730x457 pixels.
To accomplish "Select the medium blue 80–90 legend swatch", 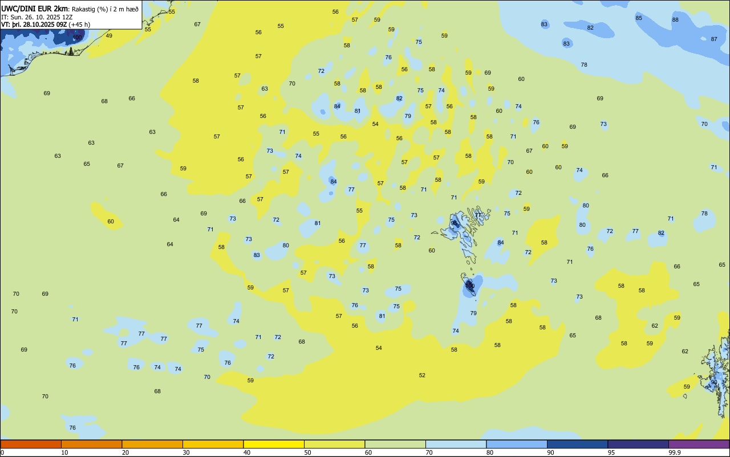I will point(517,444).
